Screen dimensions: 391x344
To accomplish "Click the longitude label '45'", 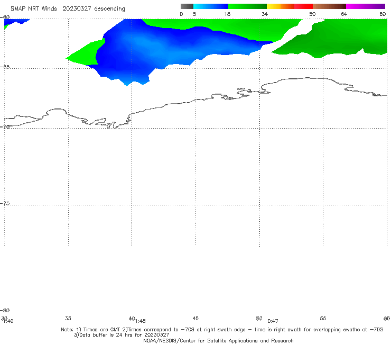I will click(196, 318).
